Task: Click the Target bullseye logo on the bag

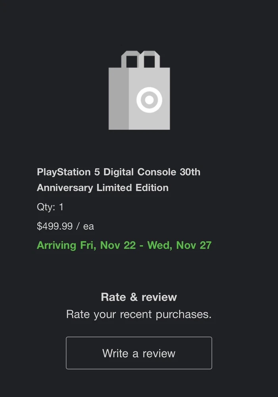Action: click(x=149, y=100)
